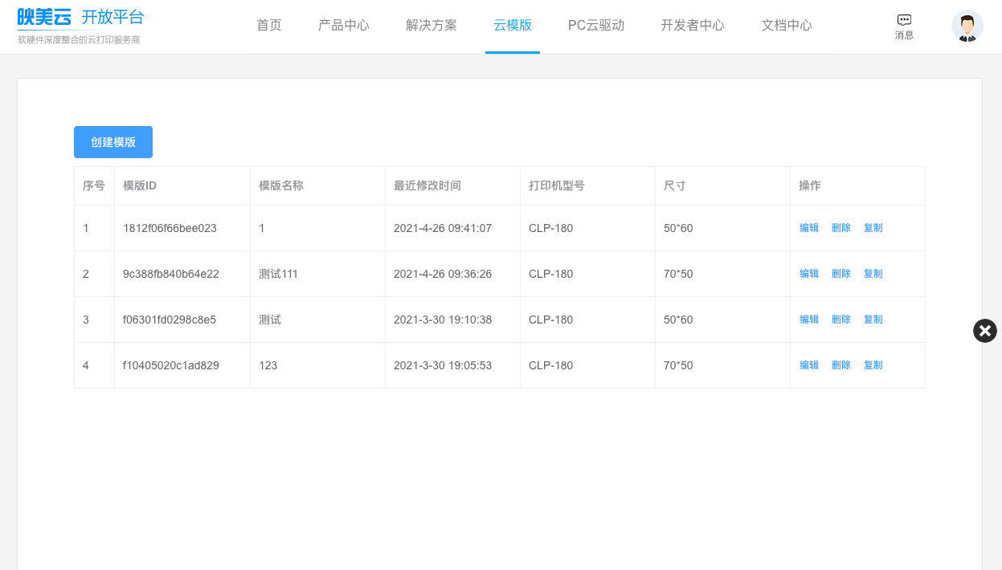Open the 产品中心 menu item
Image resolution: width=1002 pixels, height=570 pixels.
(x=344, y=26)
